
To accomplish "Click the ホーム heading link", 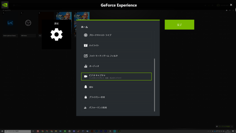I will pos(84,27).
